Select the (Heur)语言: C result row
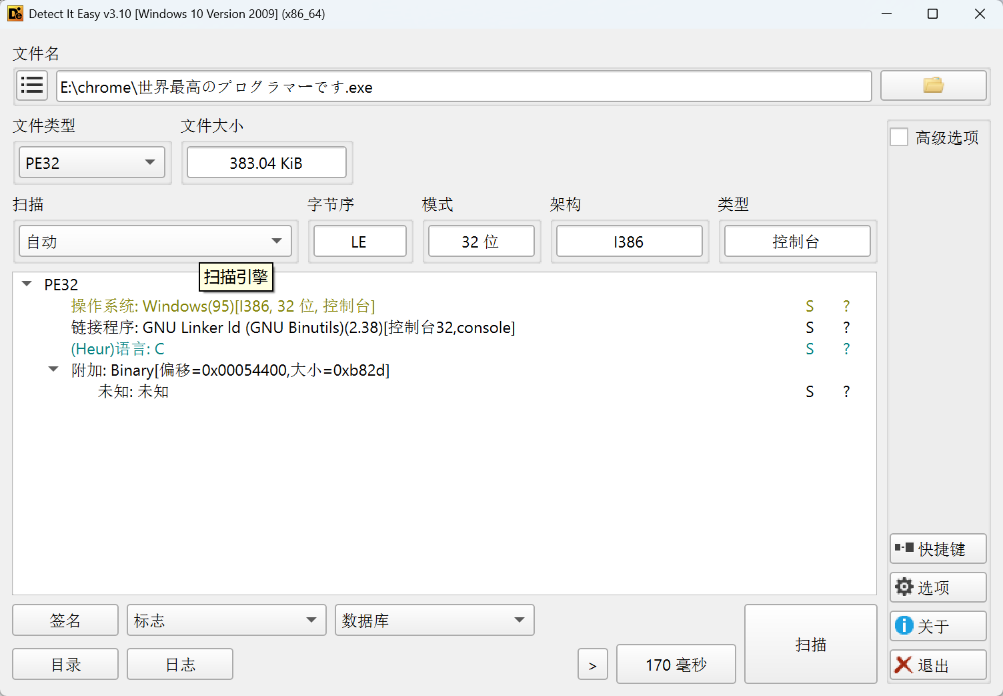Viewport: 1003px width, 696px height. (117, 349)
